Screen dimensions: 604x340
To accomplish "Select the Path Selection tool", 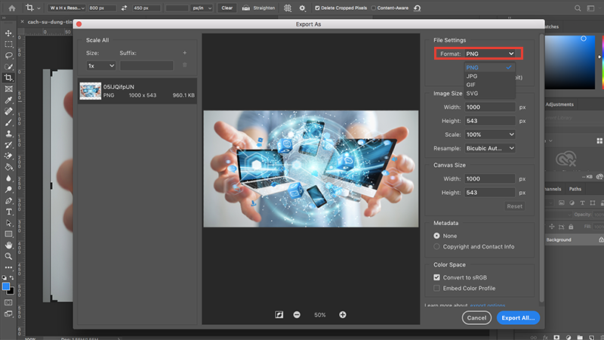I will [x=8, y=223].
